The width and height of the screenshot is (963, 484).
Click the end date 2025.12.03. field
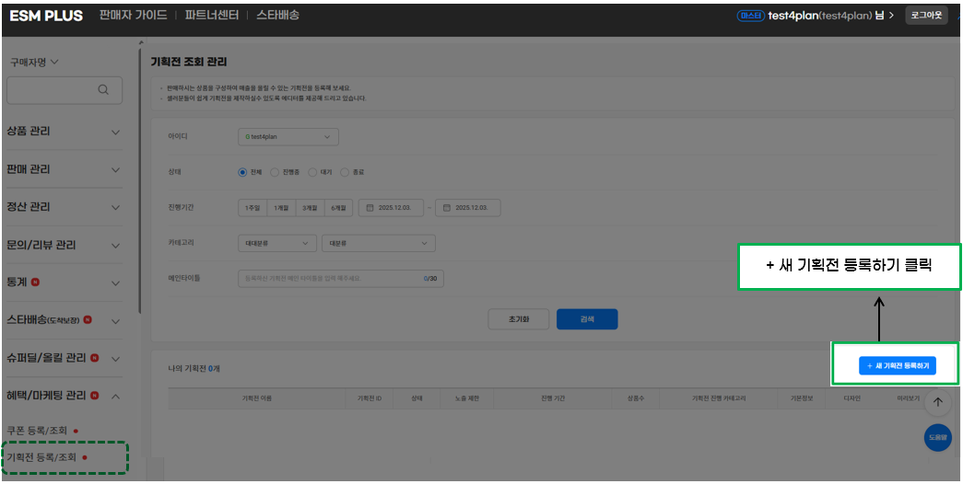[x=468, y=208]
